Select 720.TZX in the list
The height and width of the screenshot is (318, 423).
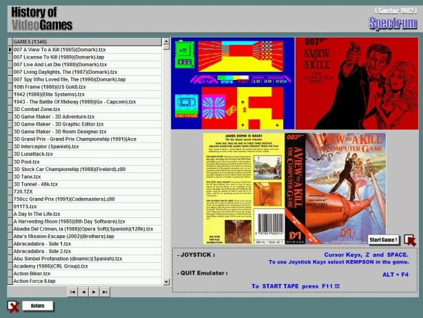click(x=87, y=191)
